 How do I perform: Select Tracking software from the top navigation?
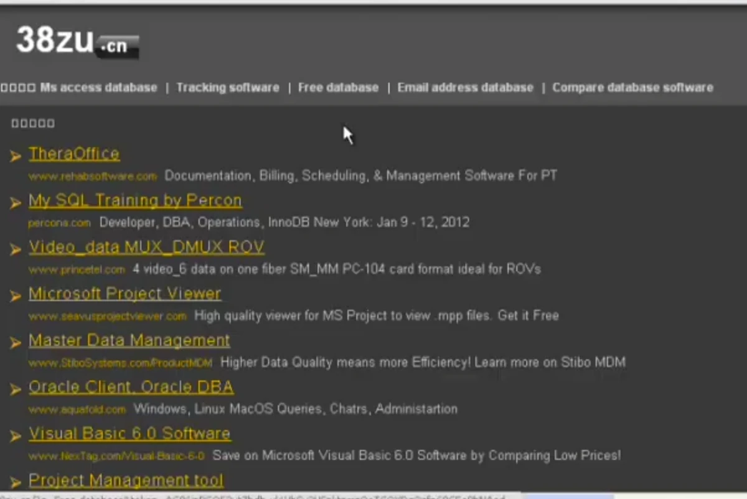click(x=227, y=87)
